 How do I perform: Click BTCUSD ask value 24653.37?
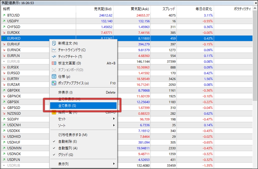(x=143, y=15)
